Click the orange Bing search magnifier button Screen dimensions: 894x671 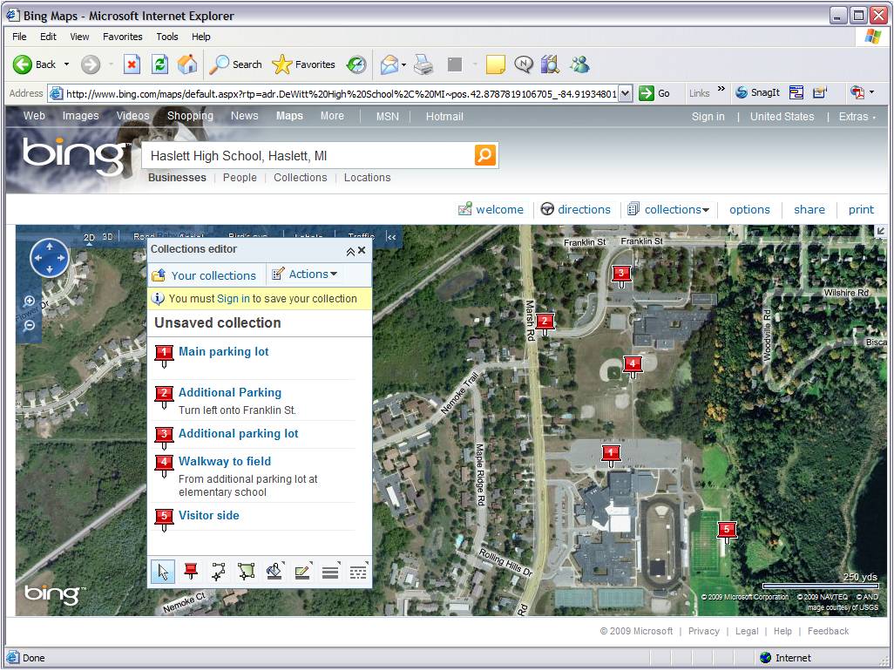pos(484,155)
